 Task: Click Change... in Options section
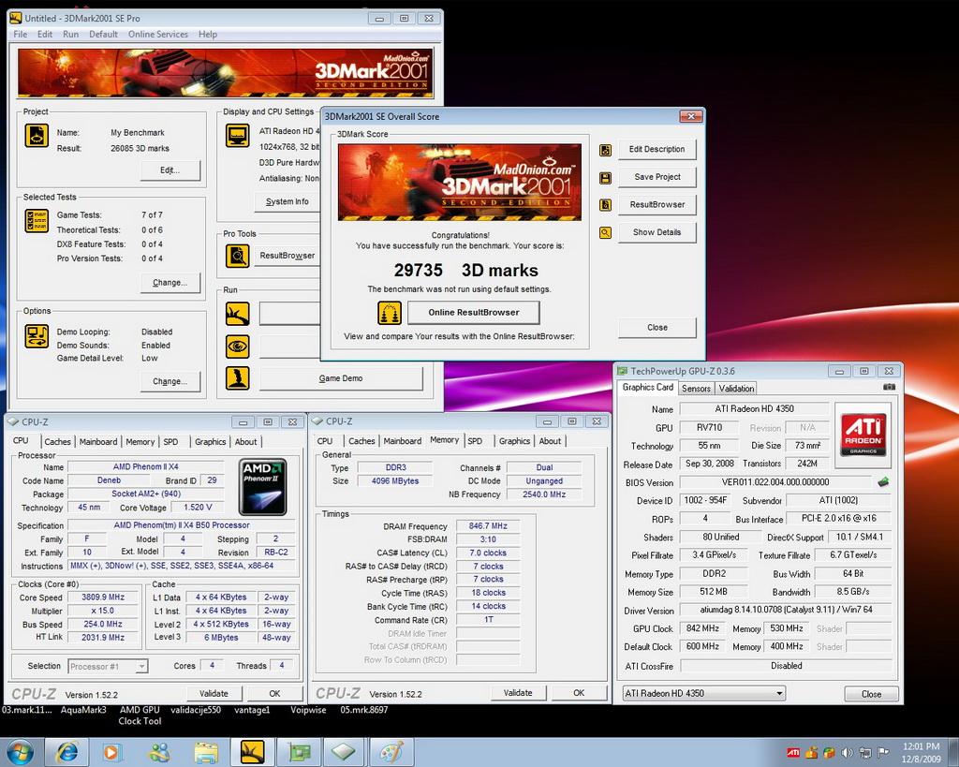170,381
